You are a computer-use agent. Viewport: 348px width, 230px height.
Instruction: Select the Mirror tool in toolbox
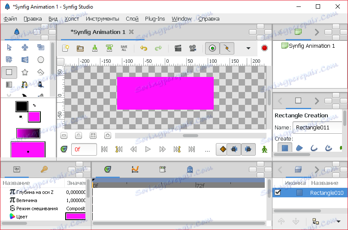tap(25, 60)
